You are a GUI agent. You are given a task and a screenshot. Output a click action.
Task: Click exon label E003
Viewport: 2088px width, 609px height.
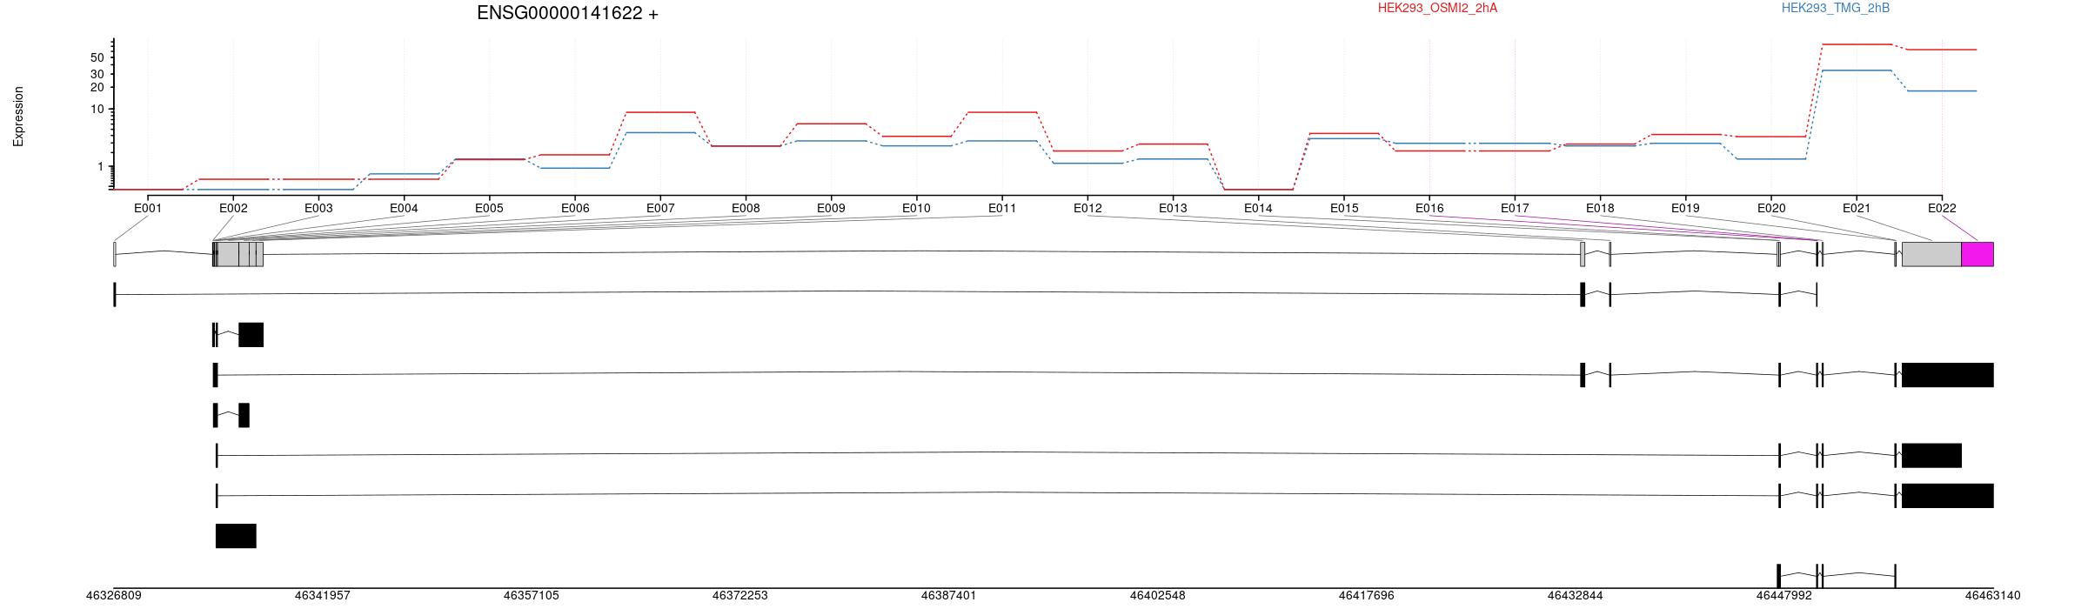(x=318, y=208)
